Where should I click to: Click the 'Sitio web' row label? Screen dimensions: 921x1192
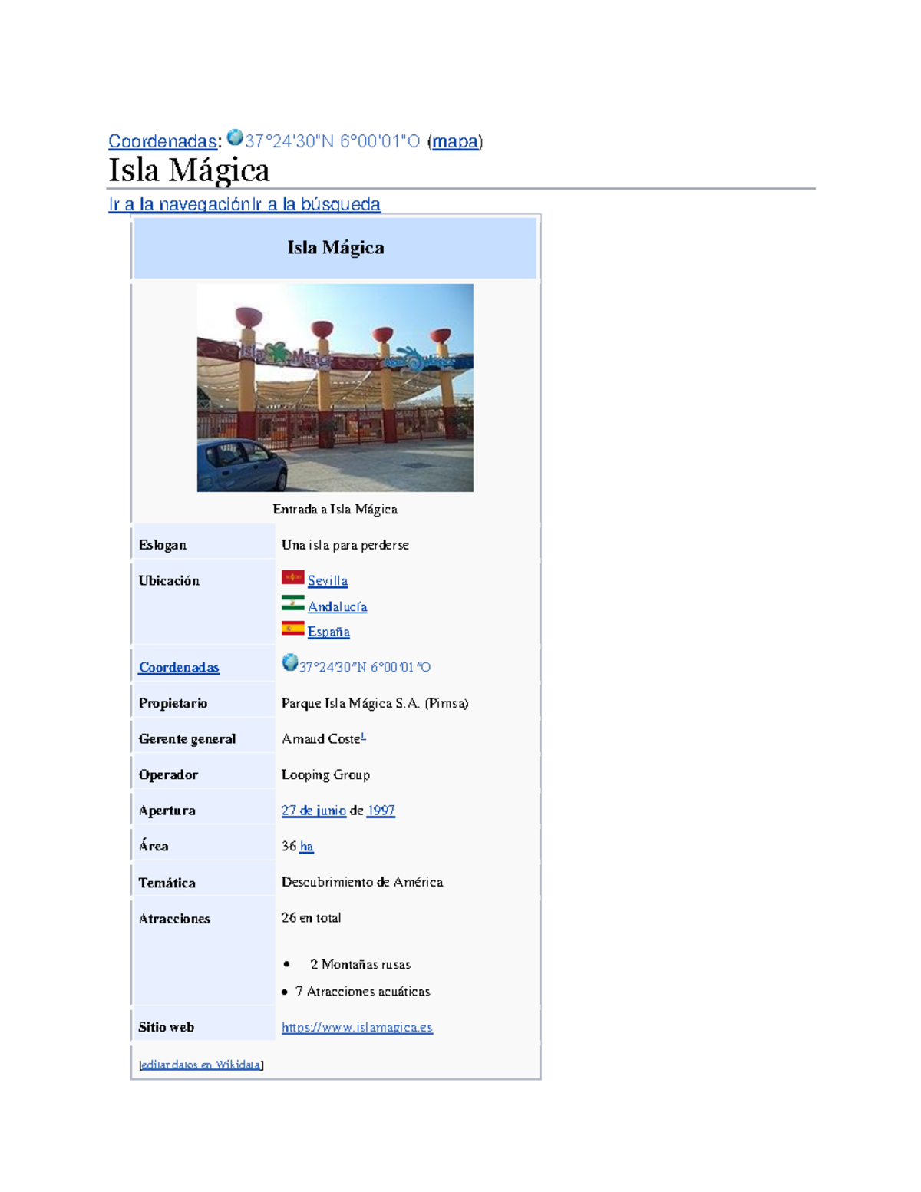tap(167, 1027)
